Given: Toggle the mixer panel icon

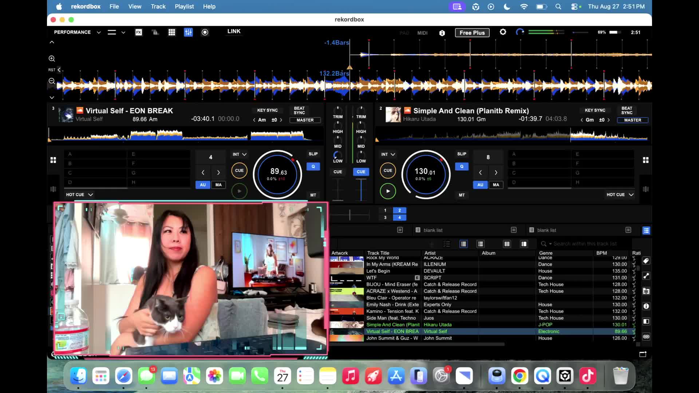Looking at the screenshot, I should point(188,32).
